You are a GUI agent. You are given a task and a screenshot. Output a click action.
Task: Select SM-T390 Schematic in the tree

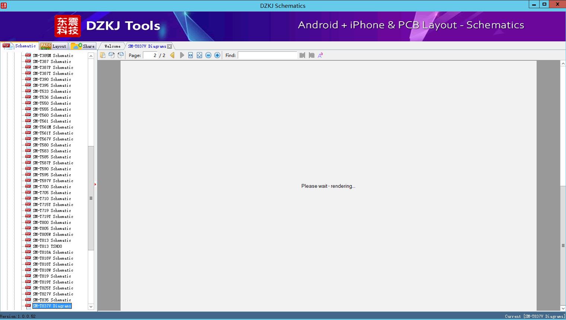coord(52,79)
